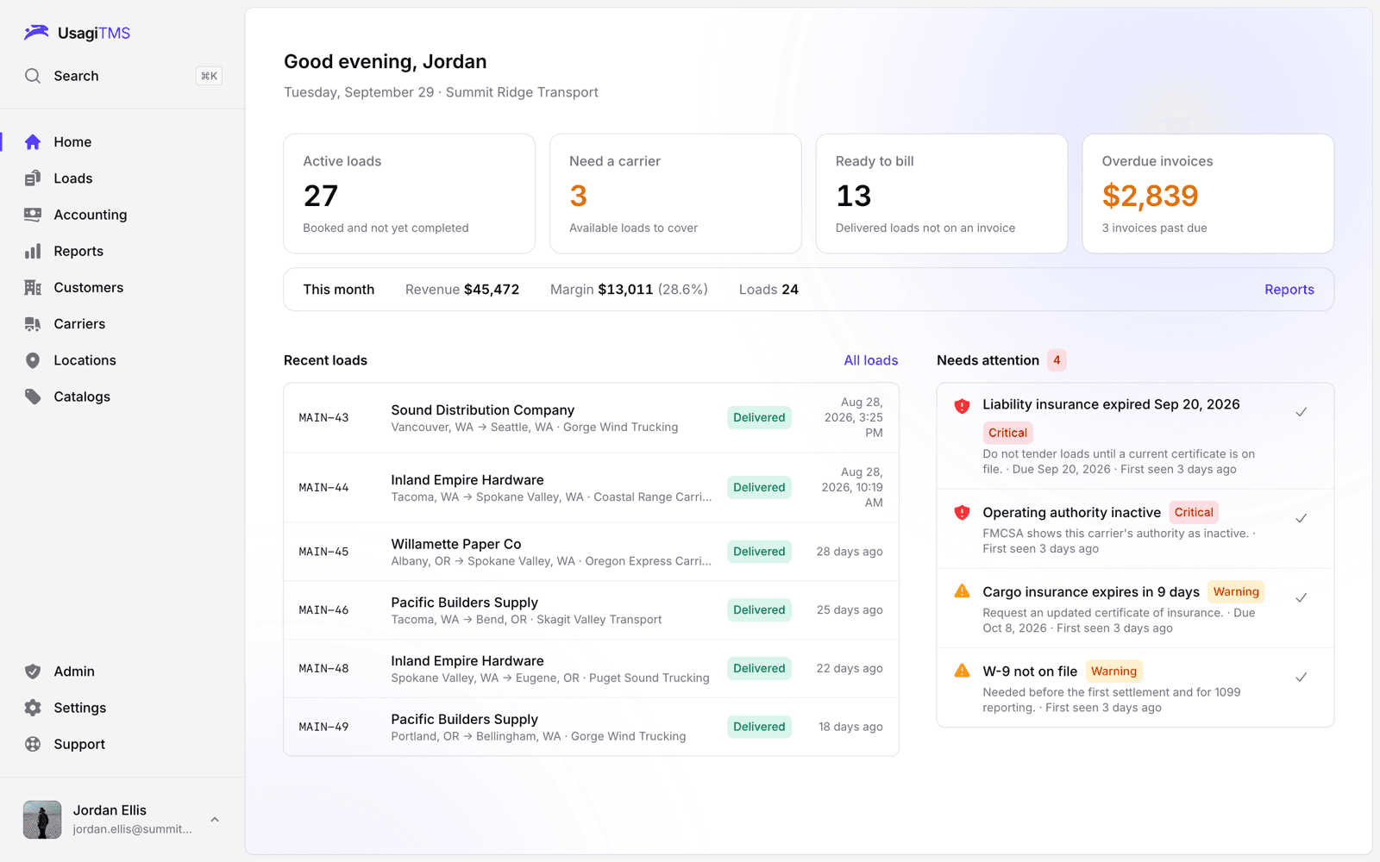Image resolution: width=1380 pixels, height=862 pixels.
Task: Click the Loads sidebar icon
Action: [x=33, y=178]
